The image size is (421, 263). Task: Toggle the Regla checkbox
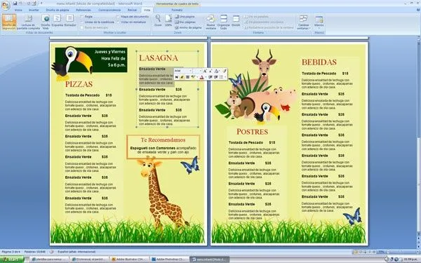point(81,17)
